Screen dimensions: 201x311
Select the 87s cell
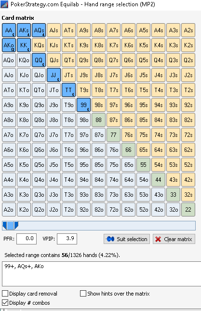114,120
